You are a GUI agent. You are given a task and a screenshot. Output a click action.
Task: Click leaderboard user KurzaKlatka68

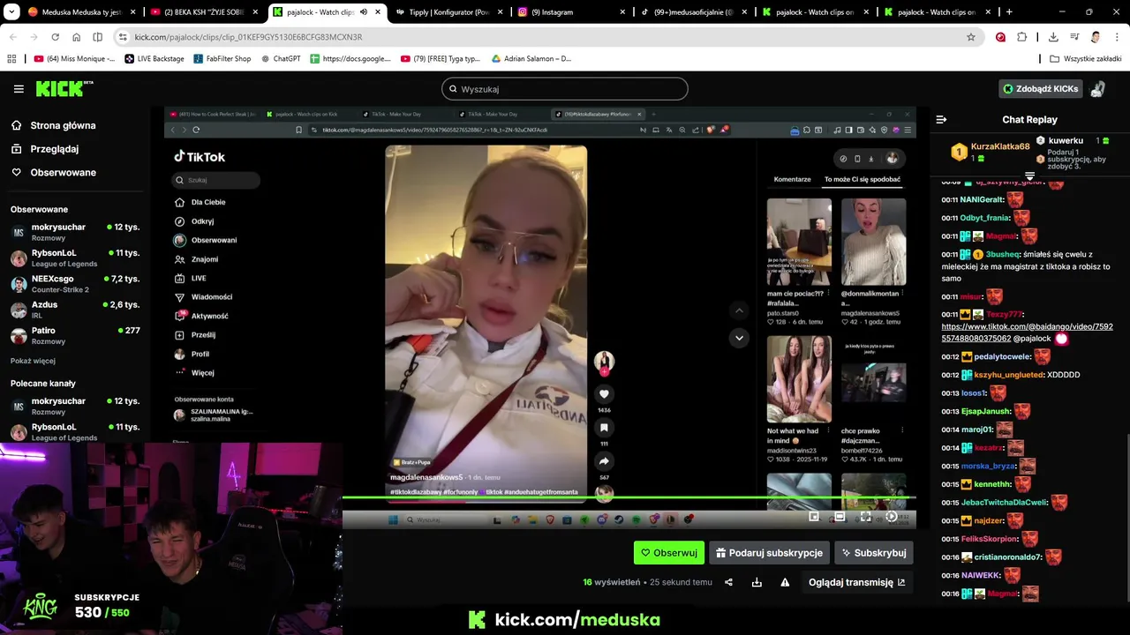(x=1000, y=146)
